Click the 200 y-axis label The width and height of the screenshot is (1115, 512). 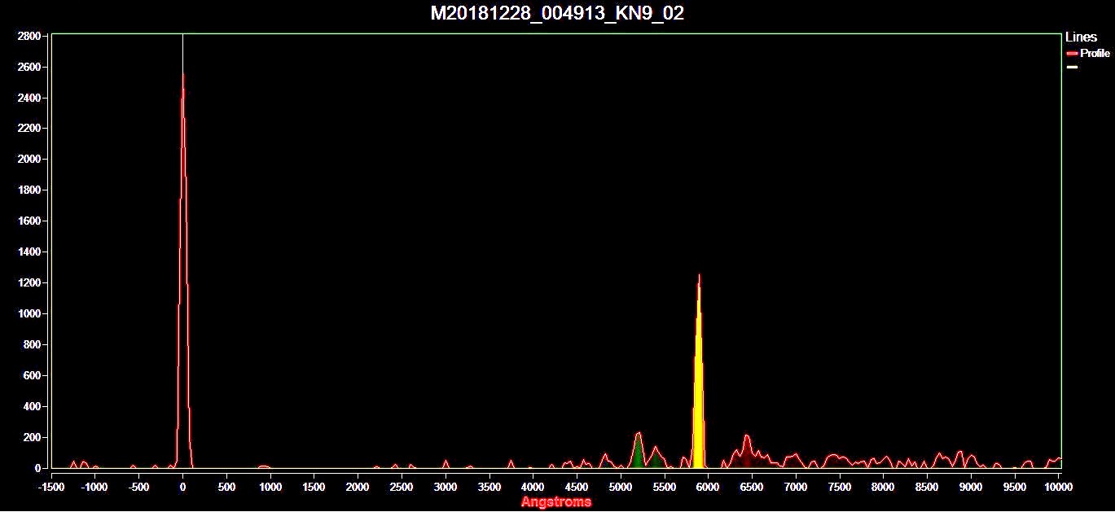(33, 438)
